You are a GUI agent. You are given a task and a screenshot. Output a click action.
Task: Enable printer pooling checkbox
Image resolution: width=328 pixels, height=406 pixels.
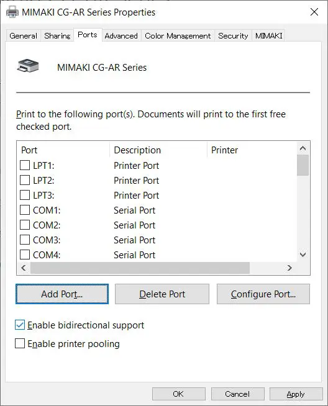point(20,343)
